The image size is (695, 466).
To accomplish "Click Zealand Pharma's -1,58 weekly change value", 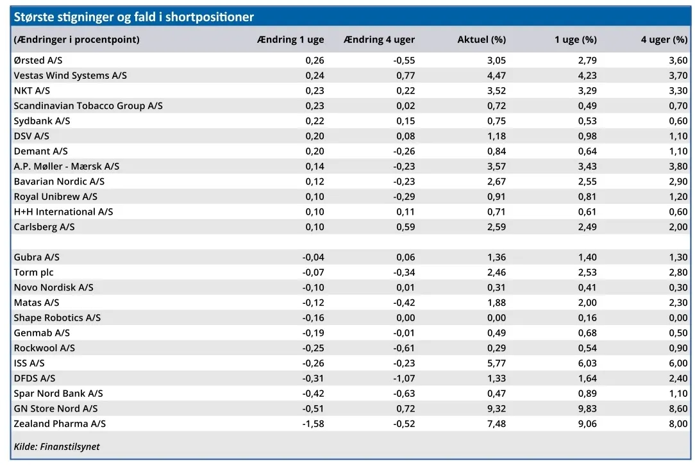I will click(313, 424).
